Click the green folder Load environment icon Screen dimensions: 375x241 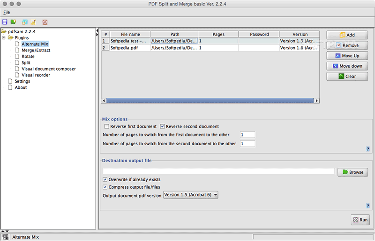13,22
